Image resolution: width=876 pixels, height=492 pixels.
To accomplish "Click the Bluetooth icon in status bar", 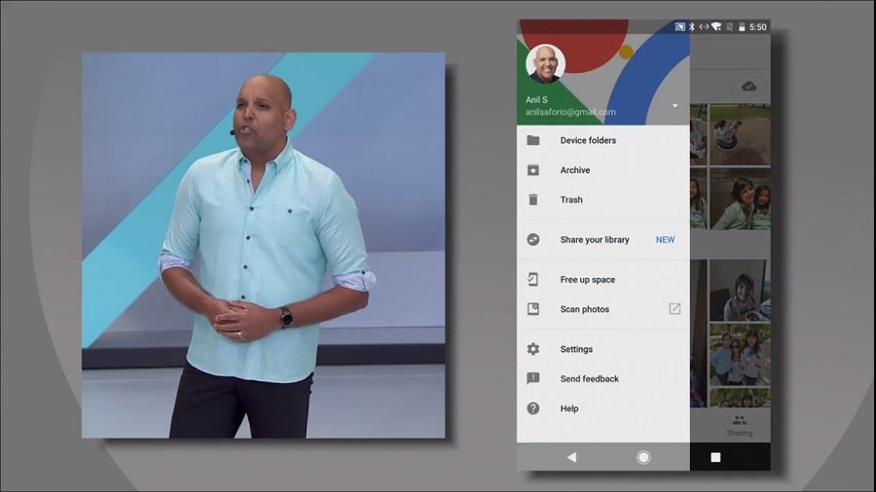I will (x=691, y=27).
